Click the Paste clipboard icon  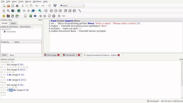pyautogui.click(x=31, y=6)
